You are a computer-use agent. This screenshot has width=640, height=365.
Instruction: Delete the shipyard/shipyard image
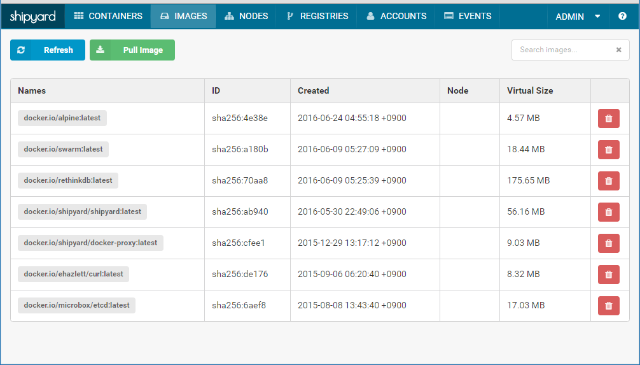coord(608,212)
